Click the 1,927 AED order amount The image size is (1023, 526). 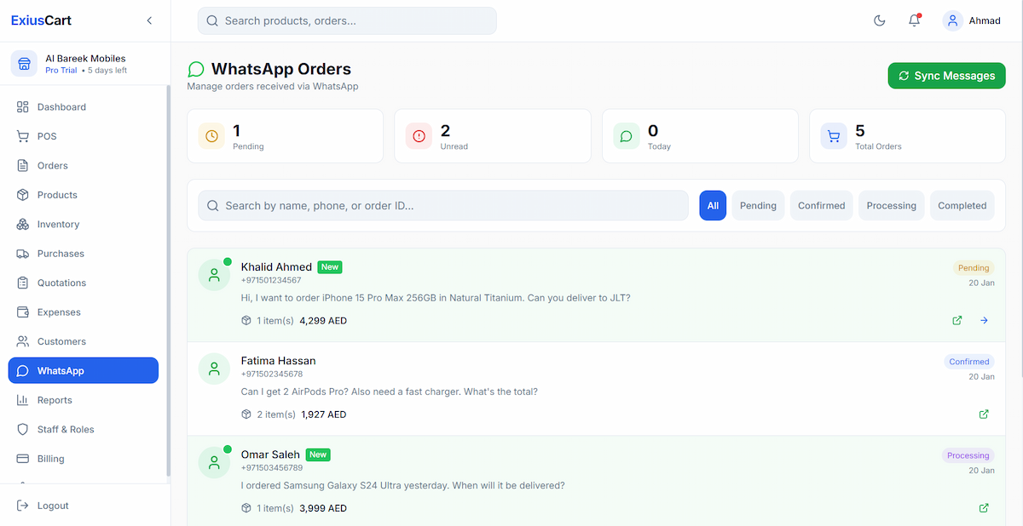point(324,415)
